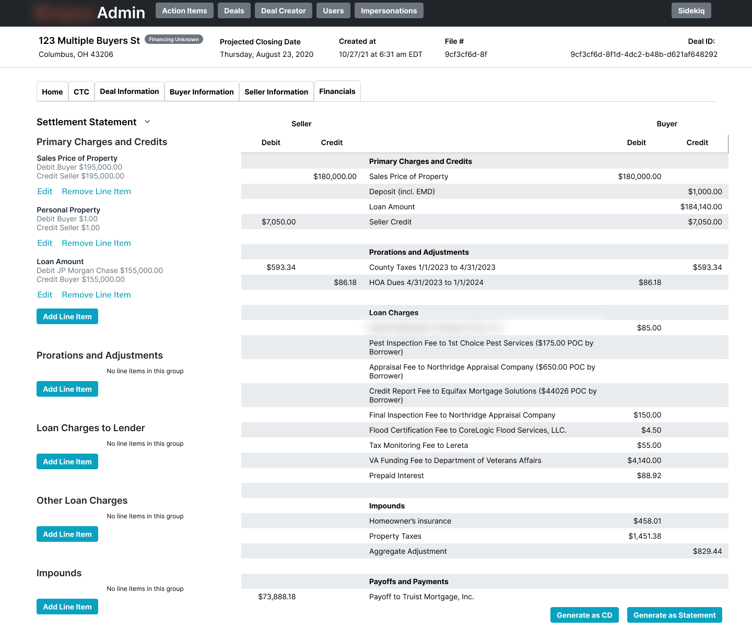This screenshot has width=752, height=641.
Task: Select the Deal ID value text
Action: (644, 54)
